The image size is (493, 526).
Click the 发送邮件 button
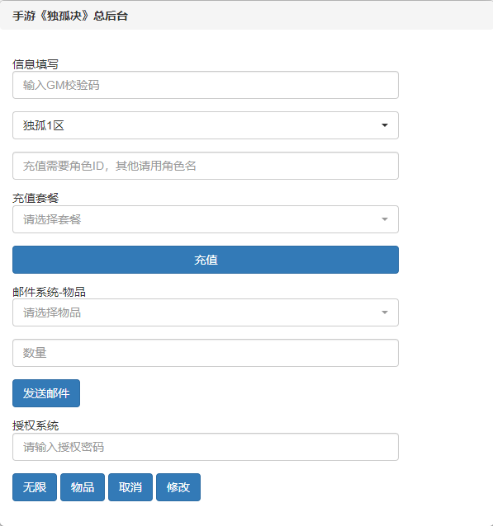click(x=46, y=393)
